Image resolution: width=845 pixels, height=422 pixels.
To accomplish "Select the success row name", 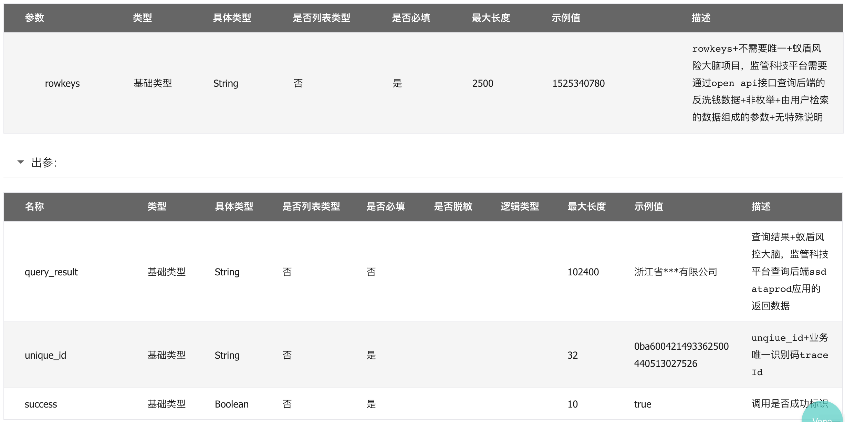I will click(x=41, y=404).
